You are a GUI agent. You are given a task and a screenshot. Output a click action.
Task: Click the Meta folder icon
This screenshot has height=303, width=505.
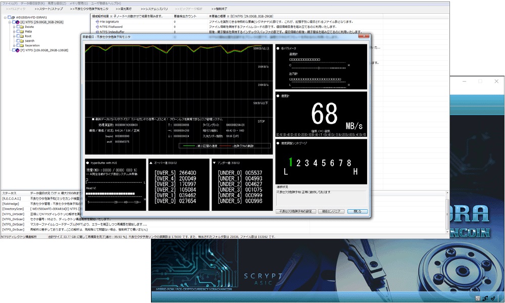tap(22, 31)
